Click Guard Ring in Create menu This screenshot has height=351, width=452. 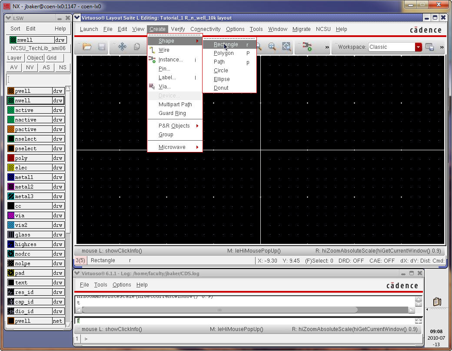pos(172,113)
